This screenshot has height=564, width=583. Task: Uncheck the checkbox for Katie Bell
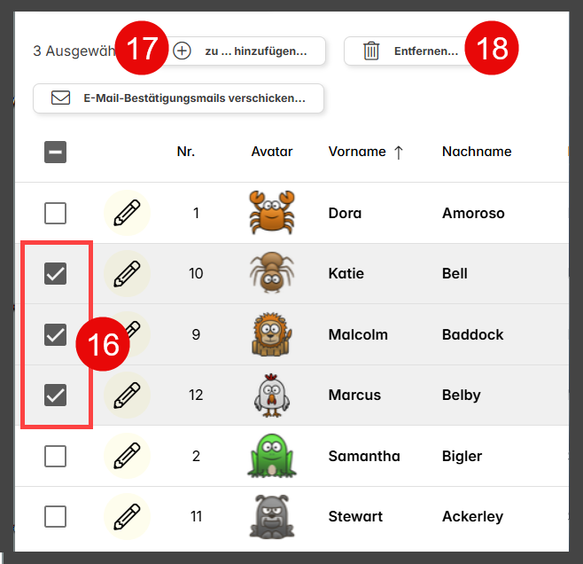pos(56,273)
